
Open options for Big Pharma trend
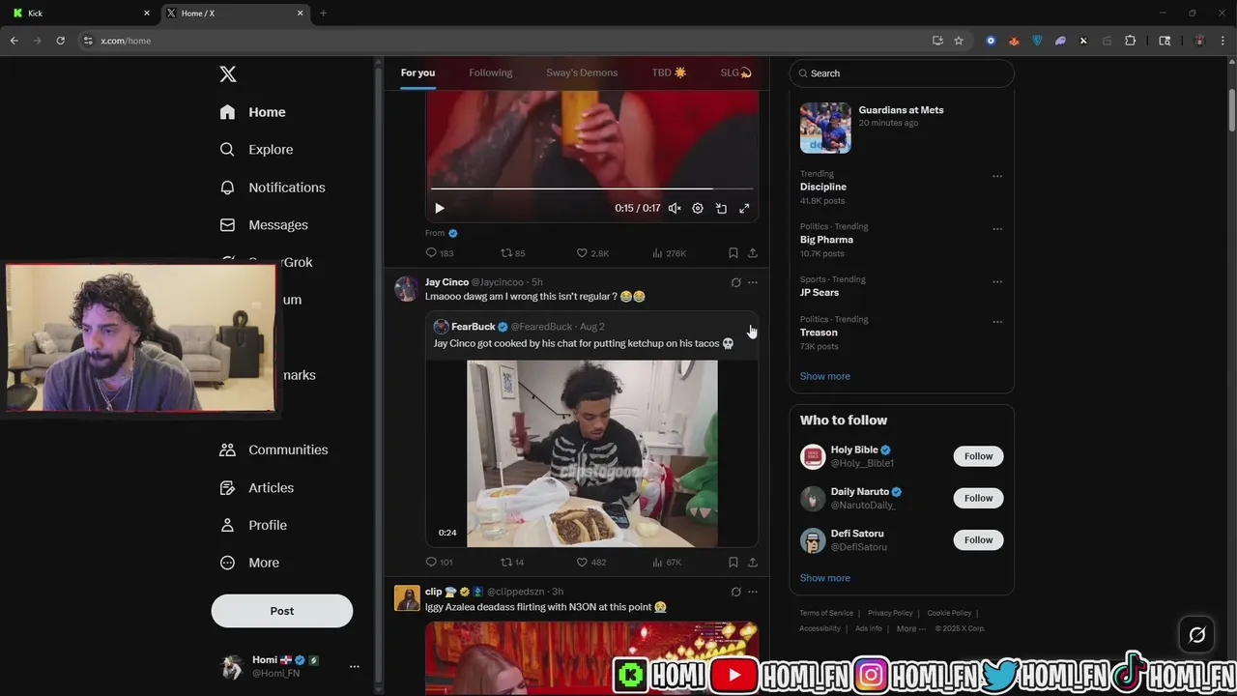click(x=997, y=229)
